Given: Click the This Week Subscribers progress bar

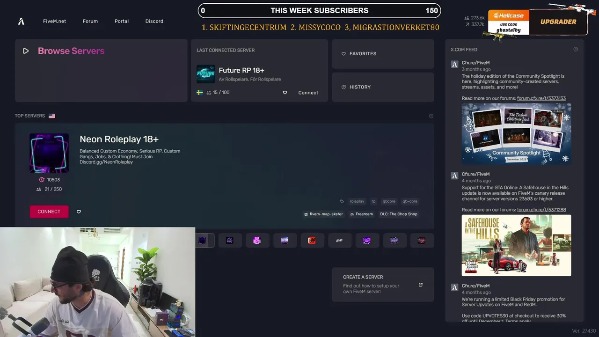Looking at the screenshot, I should point(319,10).
